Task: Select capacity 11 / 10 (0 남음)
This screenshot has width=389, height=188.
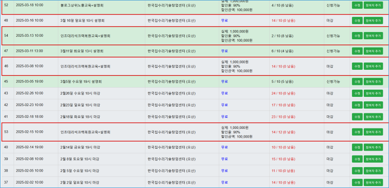Action: pyautogui.click(x=283, y=171)
